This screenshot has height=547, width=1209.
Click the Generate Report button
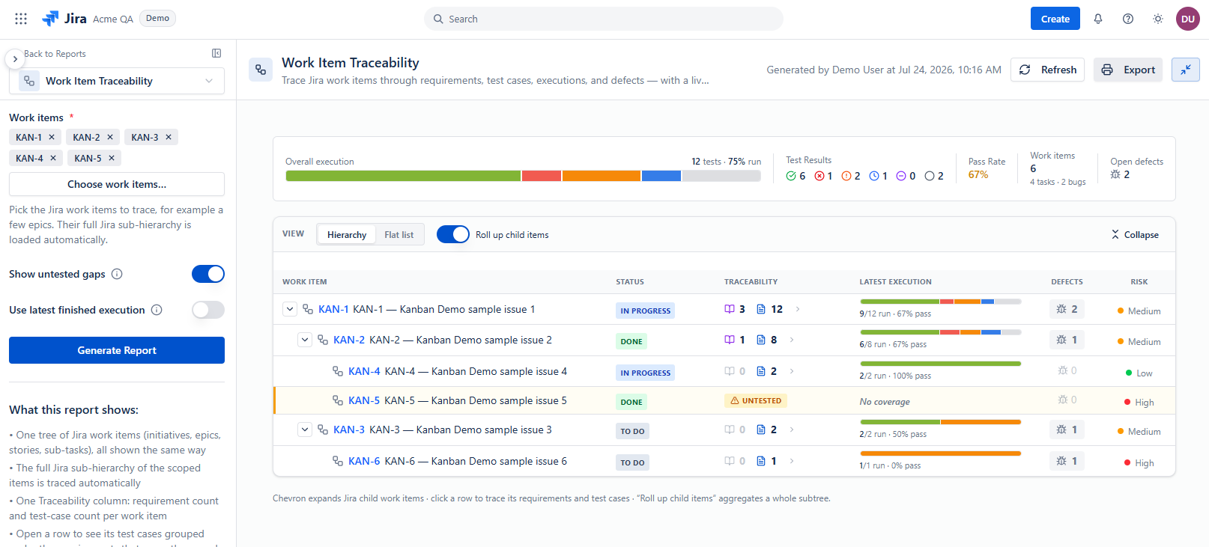[117, 350]
